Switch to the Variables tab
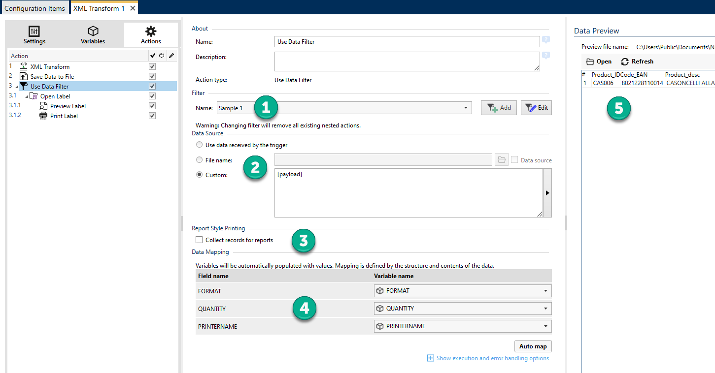 93,35
